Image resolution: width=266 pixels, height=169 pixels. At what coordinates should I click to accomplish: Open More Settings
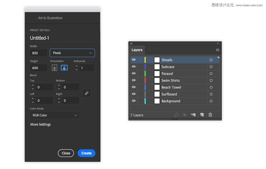40,125
